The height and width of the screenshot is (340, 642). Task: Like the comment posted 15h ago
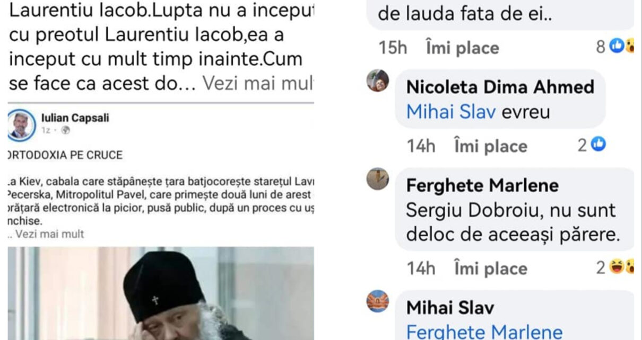click(462, 48)
